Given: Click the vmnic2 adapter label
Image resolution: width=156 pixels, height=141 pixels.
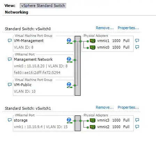Looking at the screenshot, I should [x=103, y=127].
